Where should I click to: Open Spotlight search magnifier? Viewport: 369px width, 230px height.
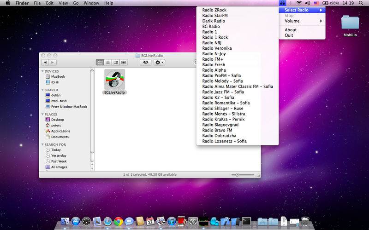click(361, 3)
